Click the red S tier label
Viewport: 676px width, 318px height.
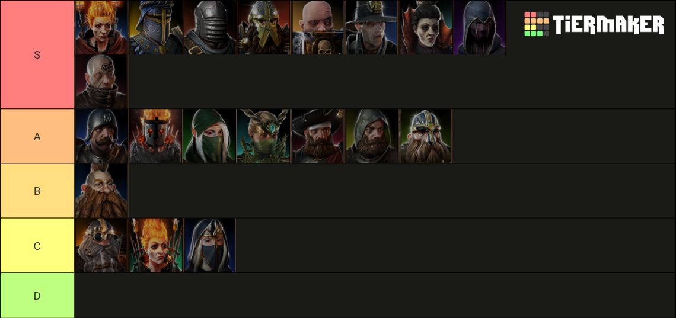37,54
